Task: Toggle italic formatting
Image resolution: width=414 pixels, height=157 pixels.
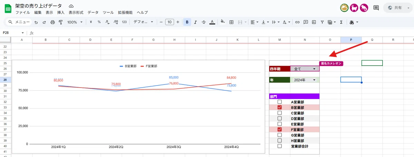Action: coord(195,22)
